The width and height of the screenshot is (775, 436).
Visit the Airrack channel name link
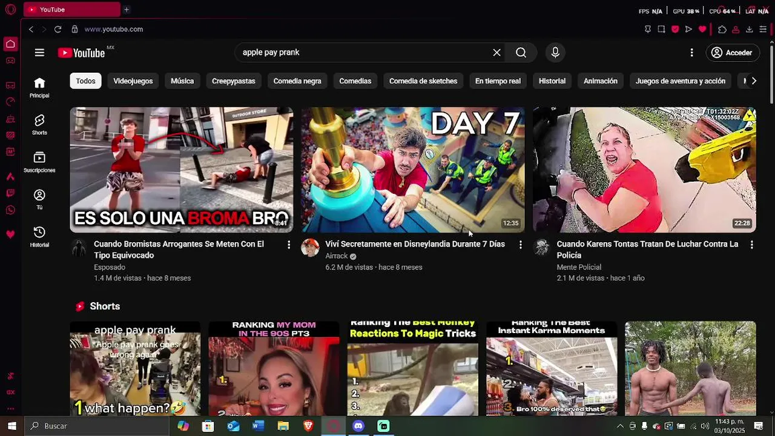pyautogui.click(x=337, y=256)
